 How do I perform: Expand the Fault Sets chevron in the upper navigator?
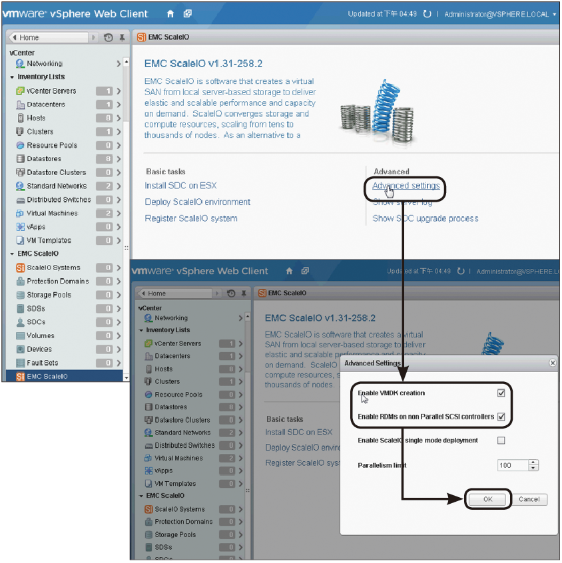[119, 363]
